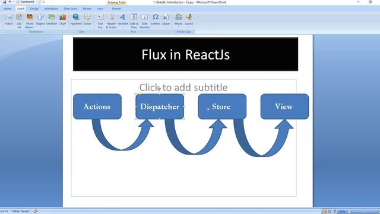Open the Customize Quick Access Toolbar arrow

pos(43,2)
